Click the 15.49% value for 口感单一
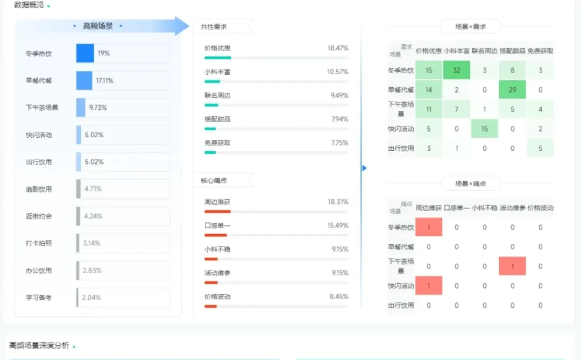 (338, 226)
